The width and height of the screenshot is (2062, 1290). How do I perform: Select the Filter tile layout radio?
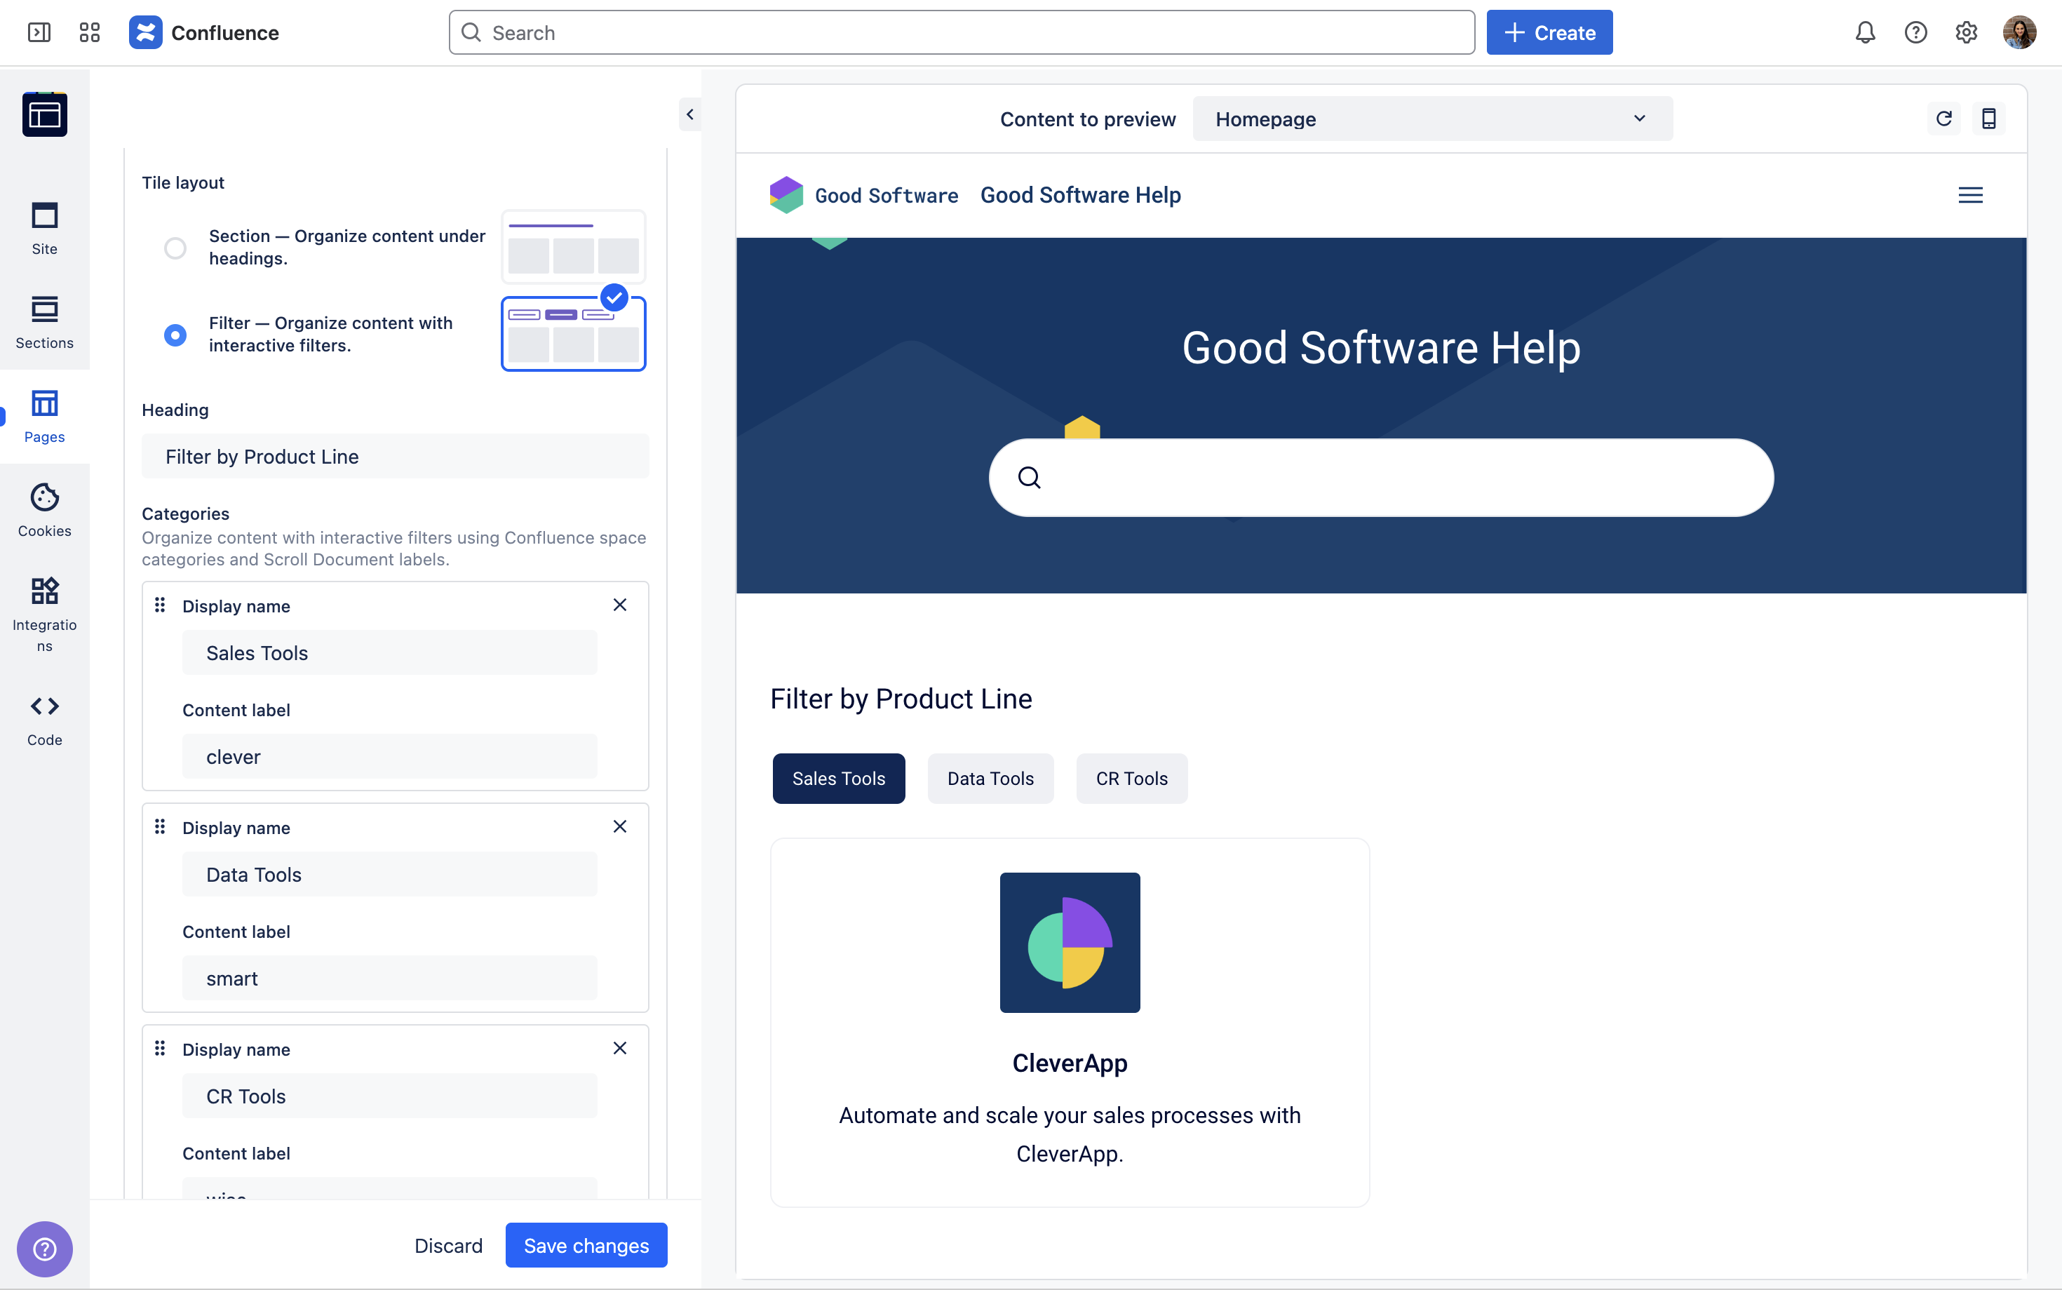pos(175,335)
